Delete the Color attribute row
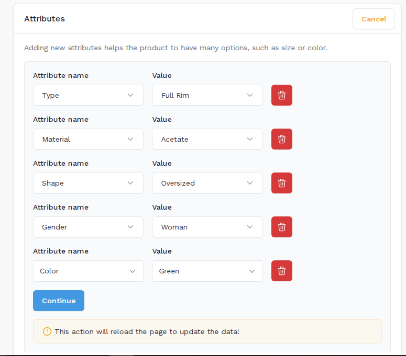The height and width of the screenshot is (356, 406). click(282, 271)
